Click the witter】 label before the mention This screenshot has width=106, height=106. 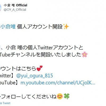tap(8, 76)
